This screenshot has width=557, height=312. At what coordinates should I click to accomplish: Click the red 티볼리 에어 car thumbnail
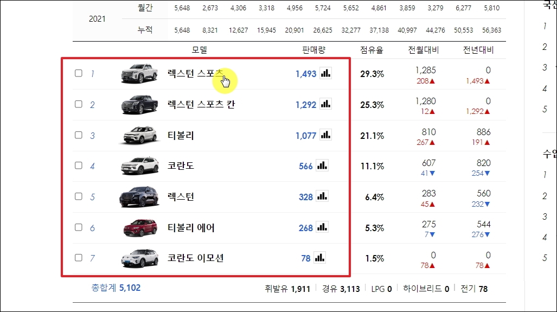pos(140,227)
